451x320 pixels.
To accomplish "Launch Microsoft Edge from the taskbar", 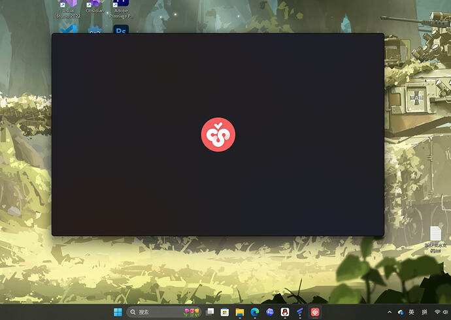I will [x=255, y=312].
